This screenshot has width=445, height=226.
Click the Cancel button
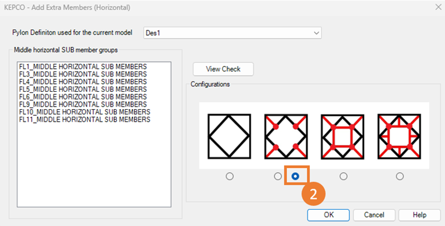point(374,215)
